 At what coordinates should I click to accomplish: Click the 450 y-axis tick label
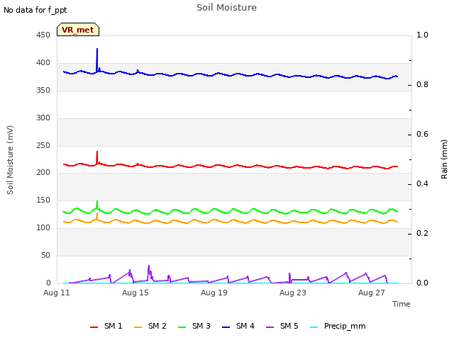43,35
